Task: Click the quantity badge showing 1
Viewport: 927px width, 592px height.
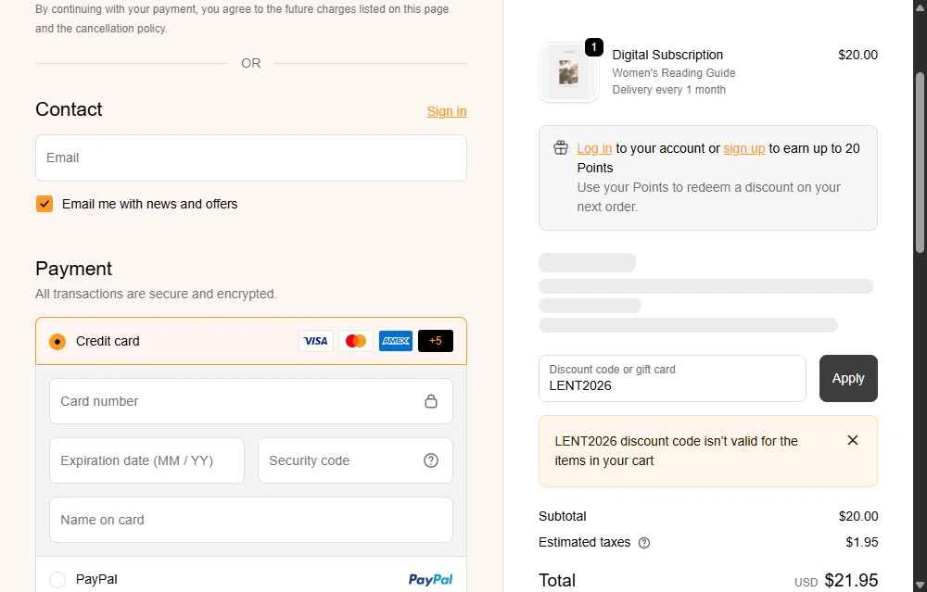Action: [593, 46]
